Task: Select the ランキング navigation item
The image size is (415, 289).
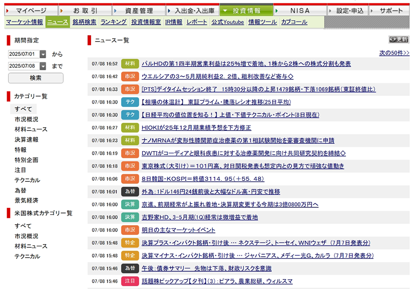Action: [113, 21]
